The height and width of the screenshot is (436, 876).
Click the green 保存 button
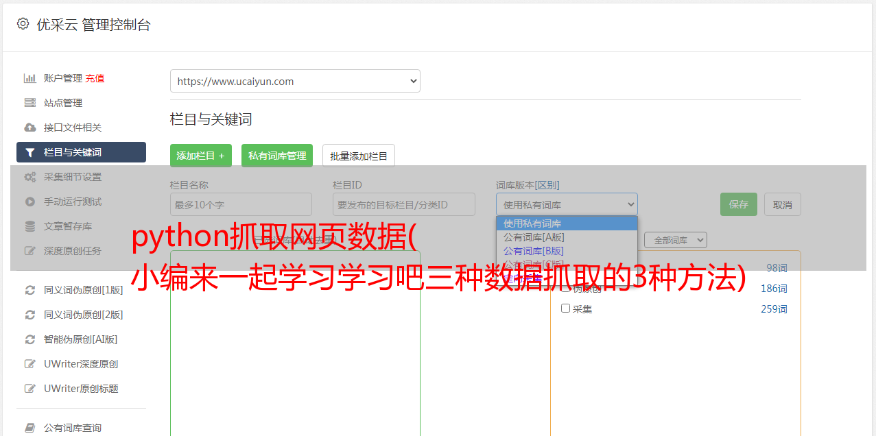pos(739,204)
